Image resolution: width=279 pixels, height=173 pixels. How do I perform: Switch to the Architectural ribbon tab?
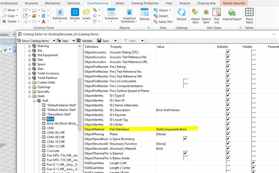tap(9, 3)
